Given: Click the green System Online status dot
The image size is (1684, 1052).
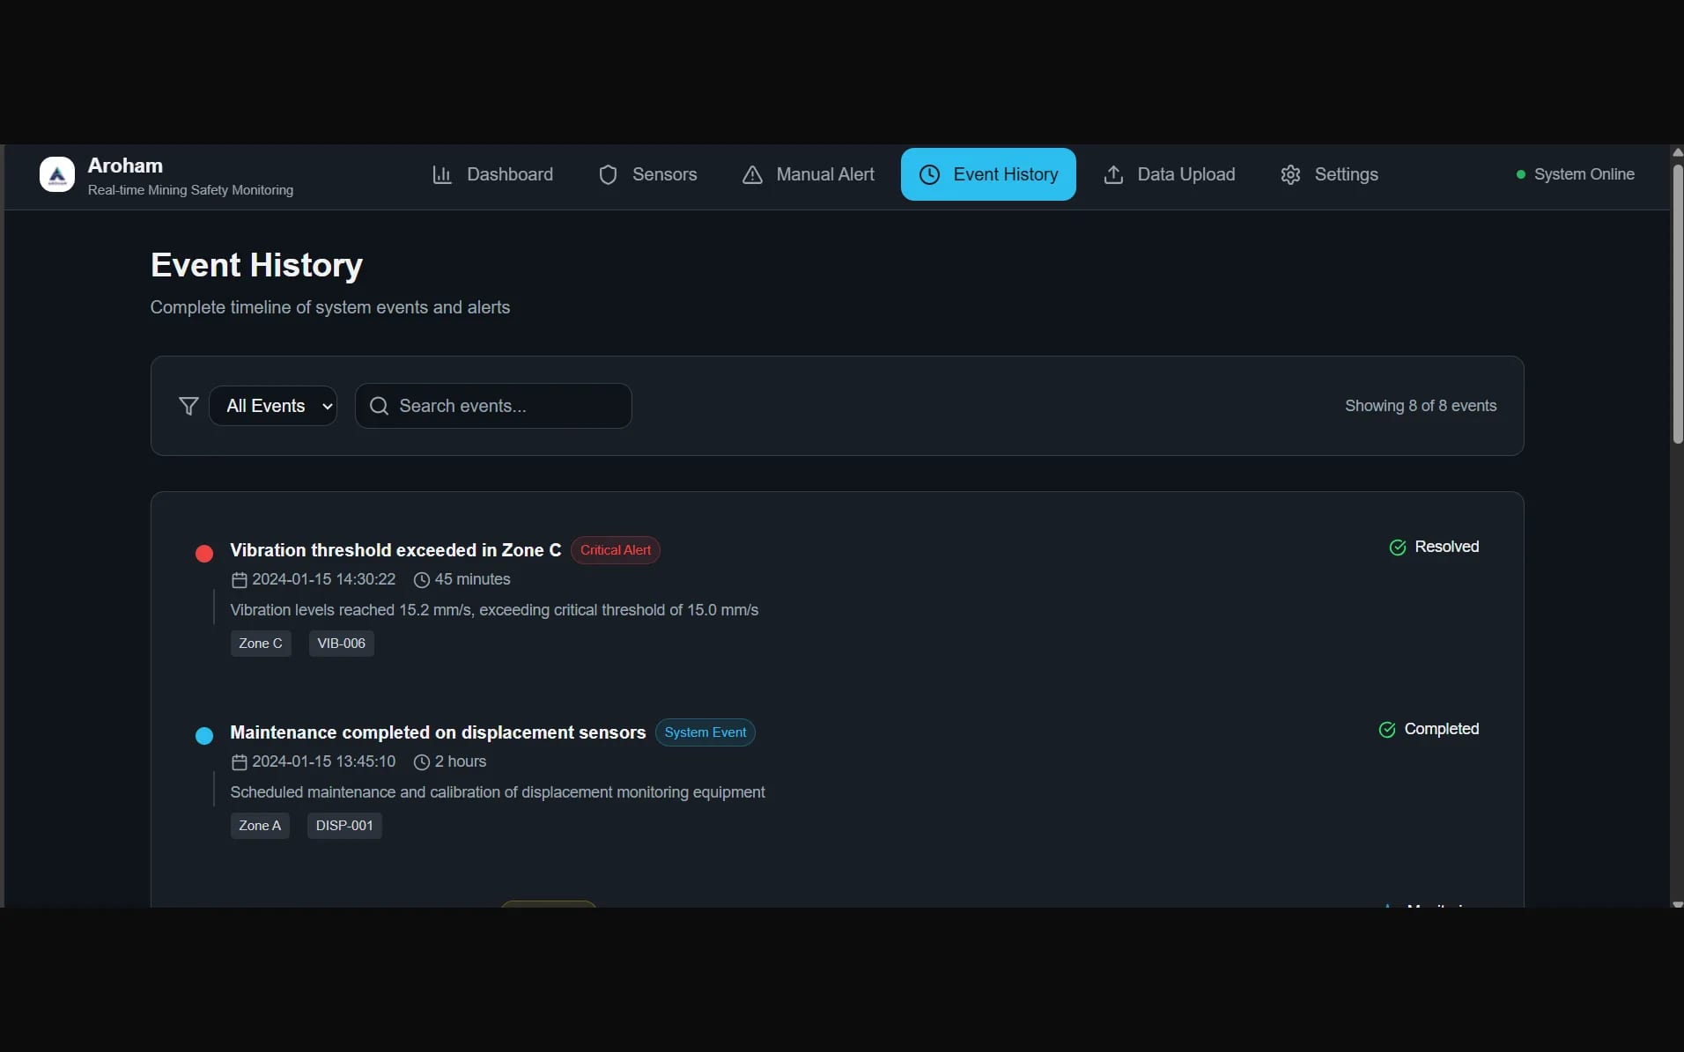Looking at the screenshot, I should (x=1521, y=174).
